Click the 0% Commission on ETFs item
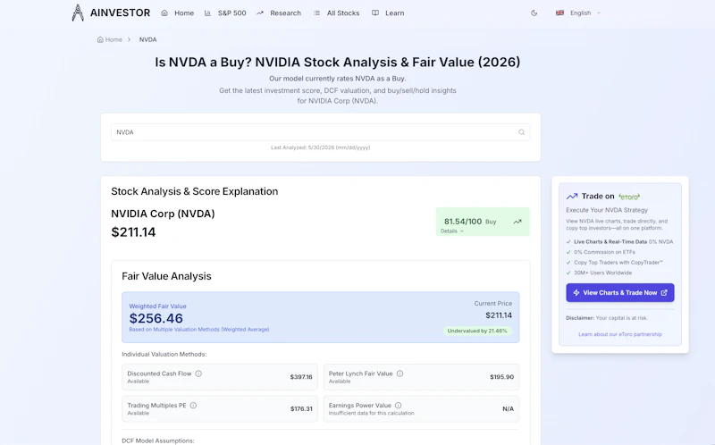The height and width of the screenshot is (445, 715). (x=605, y=252)
